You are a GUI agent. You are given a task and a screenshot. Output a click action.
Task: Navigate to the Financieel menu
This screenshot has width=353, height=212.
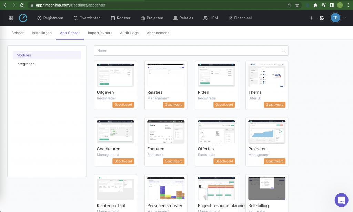click(x=240, y=18)
